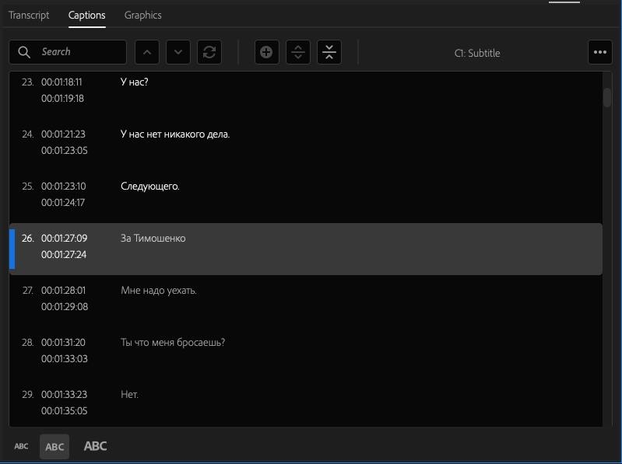
Task: Click the refresh captions icon
Action: [x=209, y=52]
